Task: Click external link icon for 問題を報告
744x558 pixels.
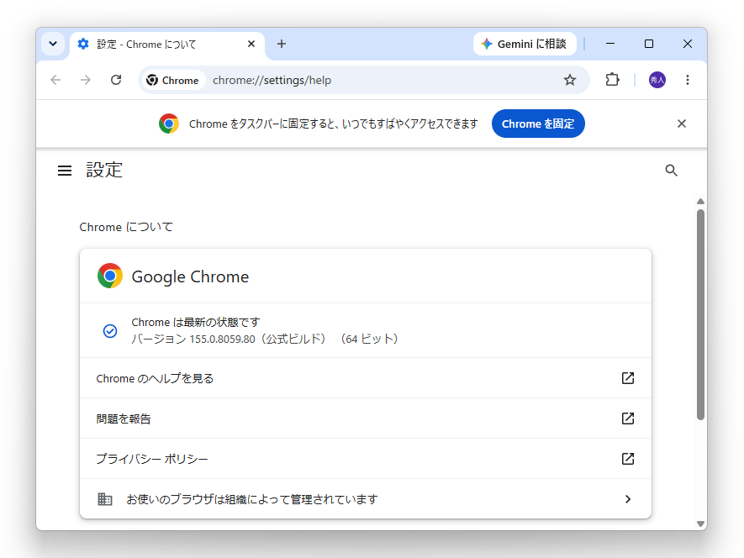Action: [x=628, y=418]
